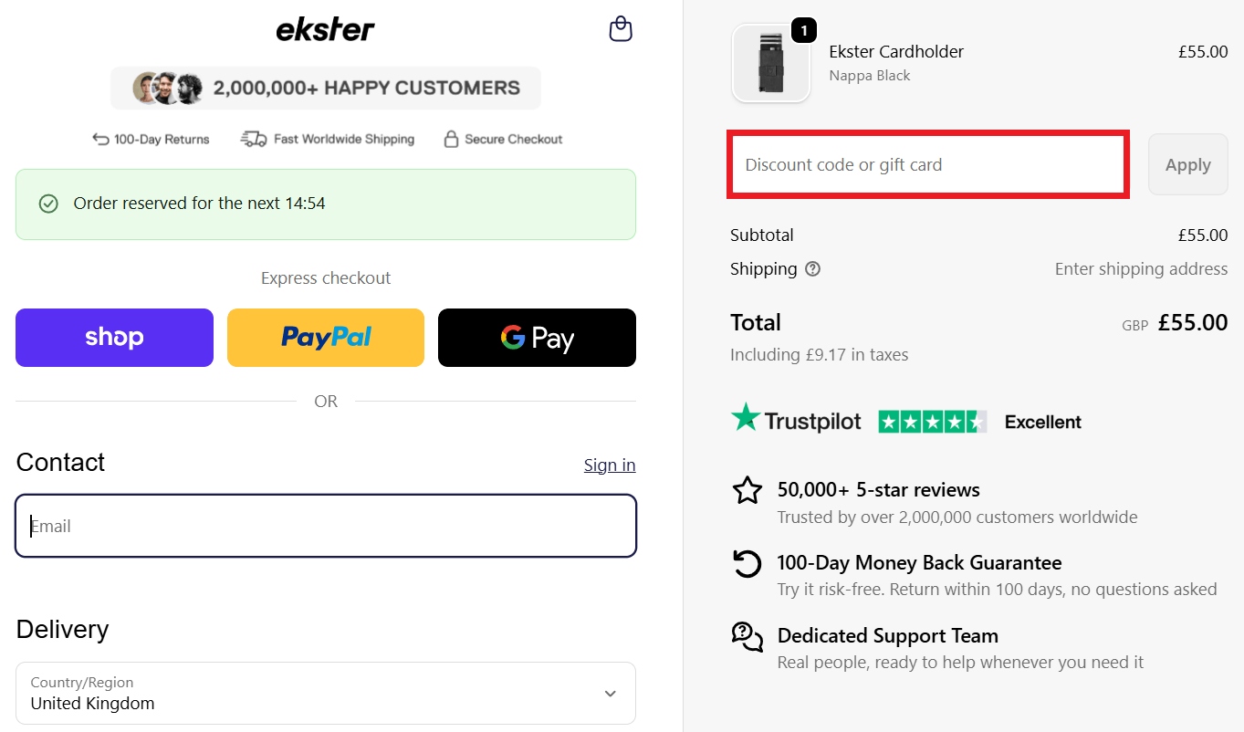Click the green checkmark beside the reserved order message
This screenshot has height=732, width=1244.
[x=48, y=204]
